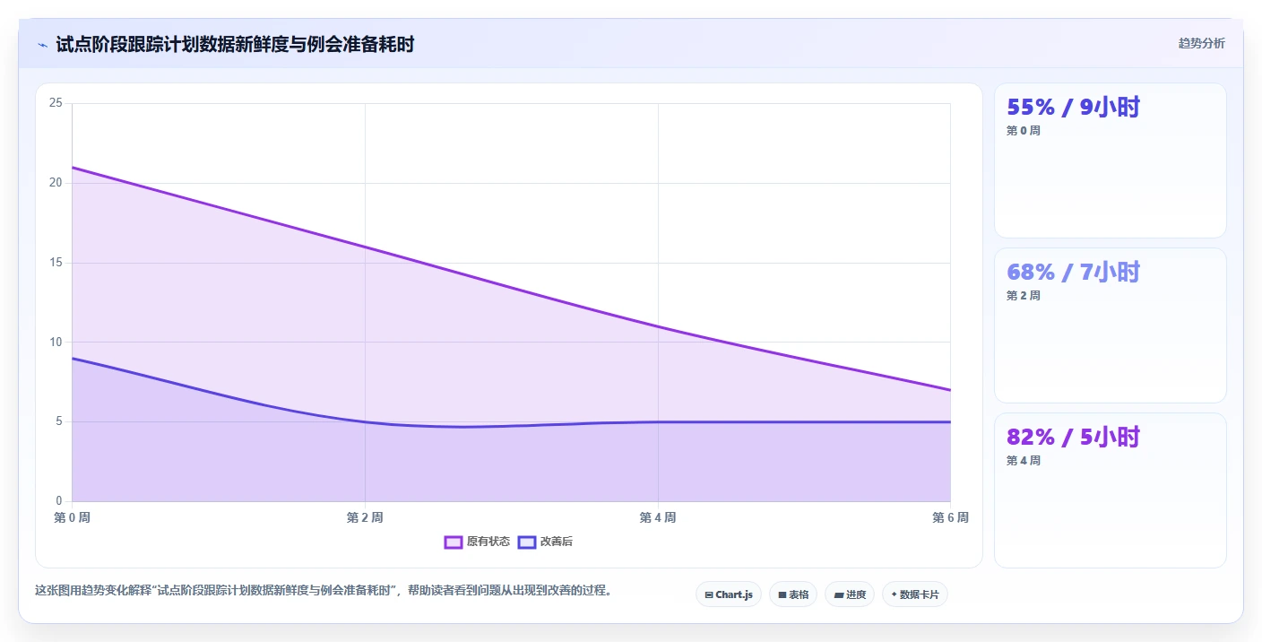This screenshot has height=642, width=1262.
Task: Click the 第 2 周 x-axis label
Action: coord(365,517)
